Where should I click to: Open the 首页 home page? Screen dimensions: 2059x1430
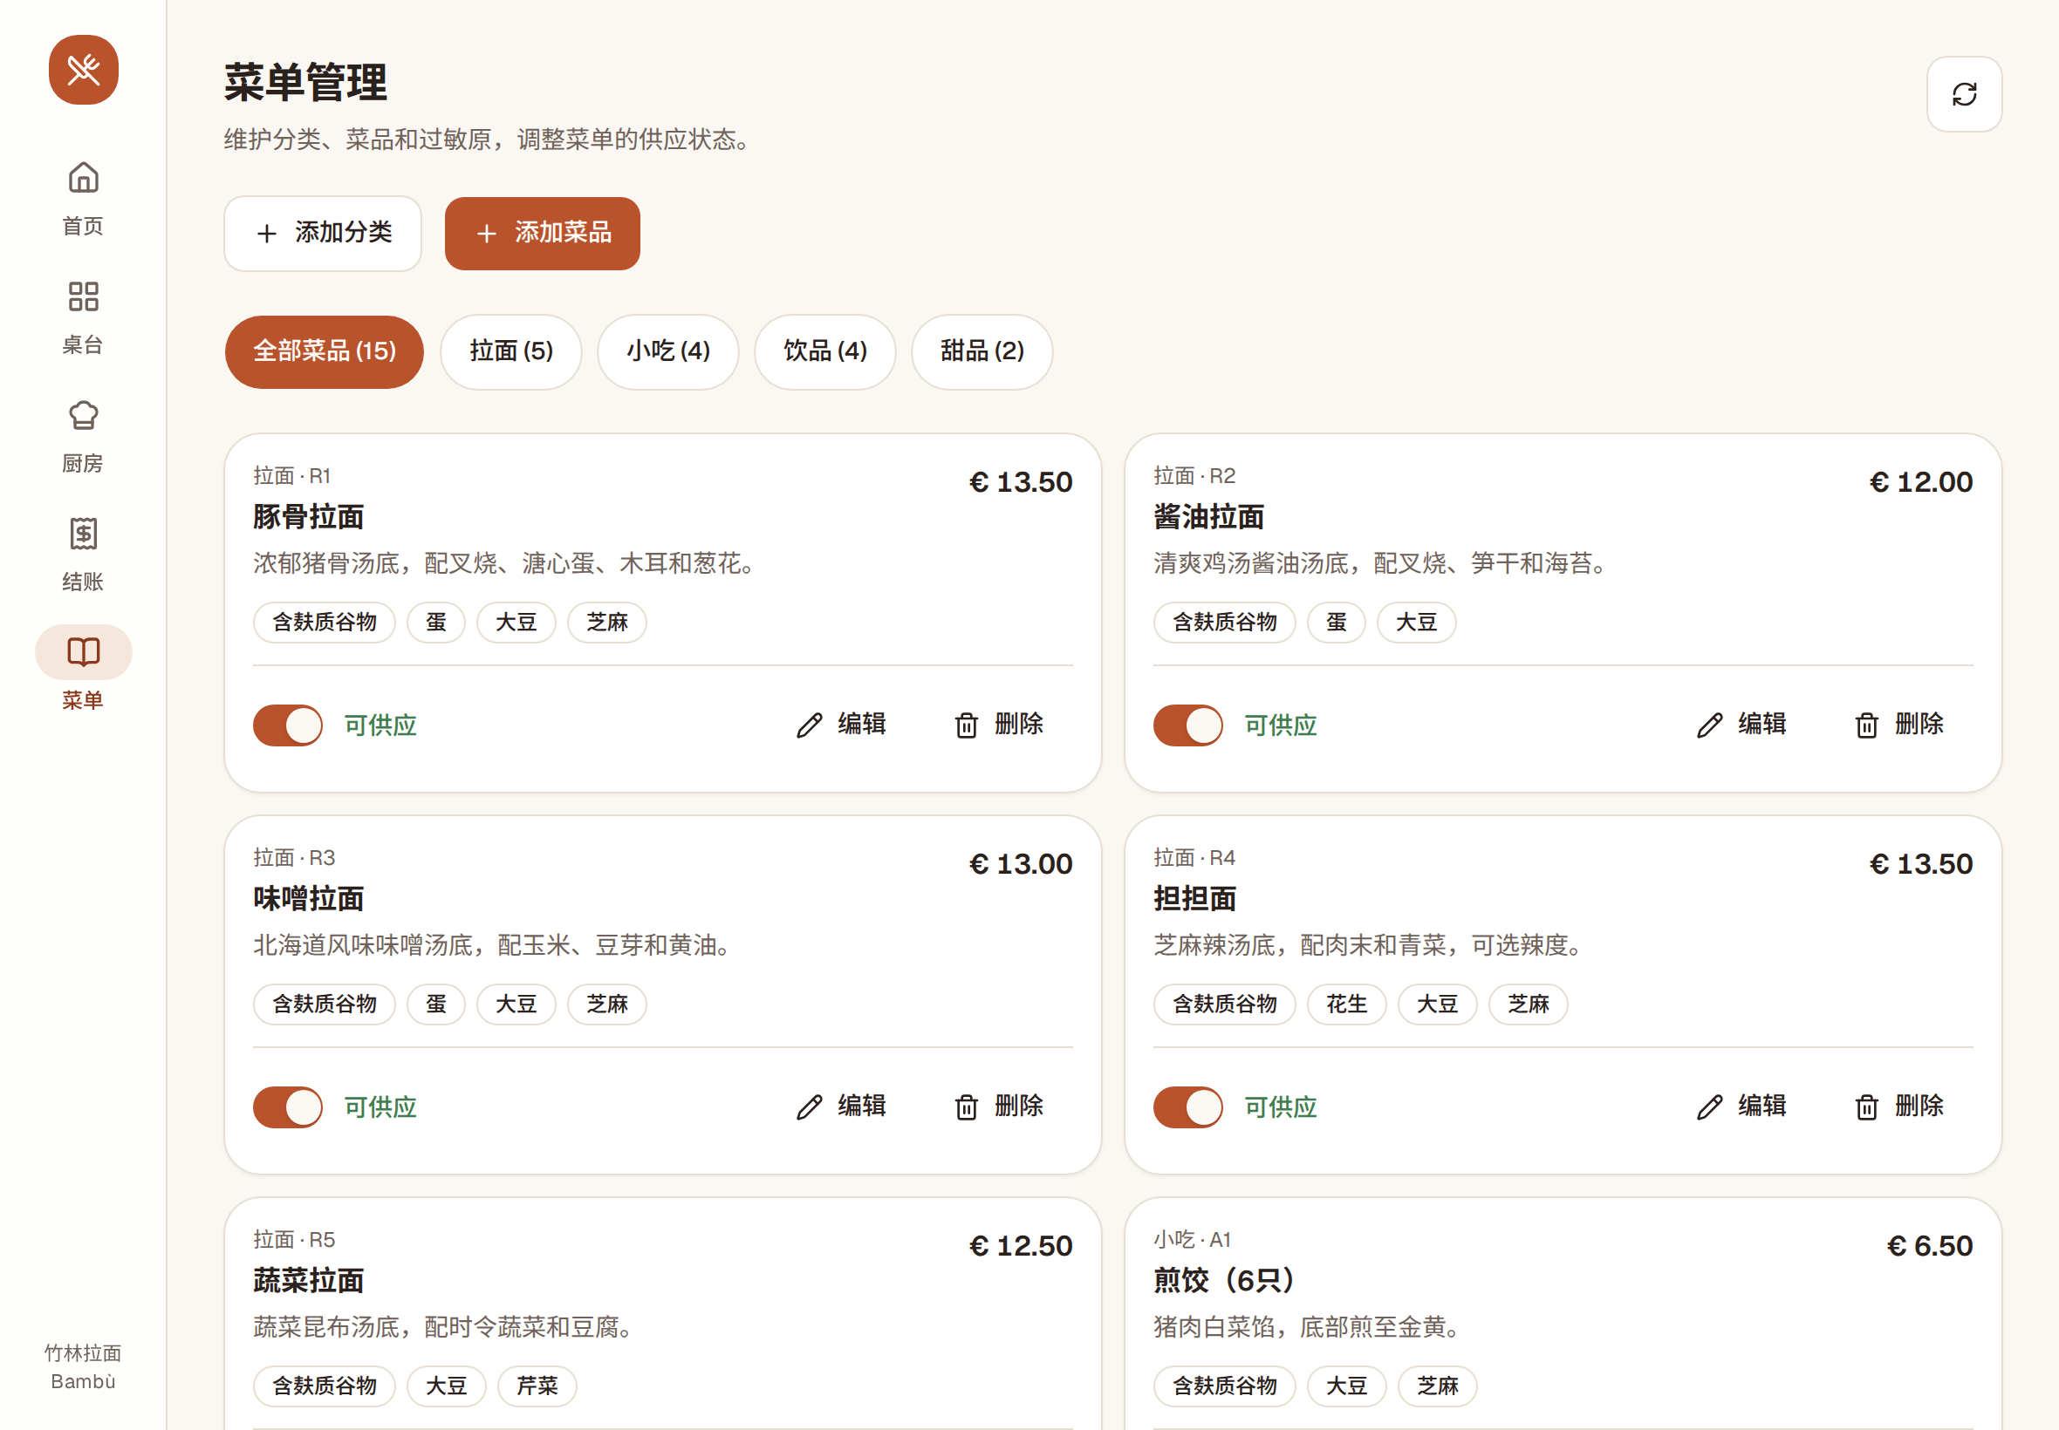pyautogui.click(x=84, y=199)
